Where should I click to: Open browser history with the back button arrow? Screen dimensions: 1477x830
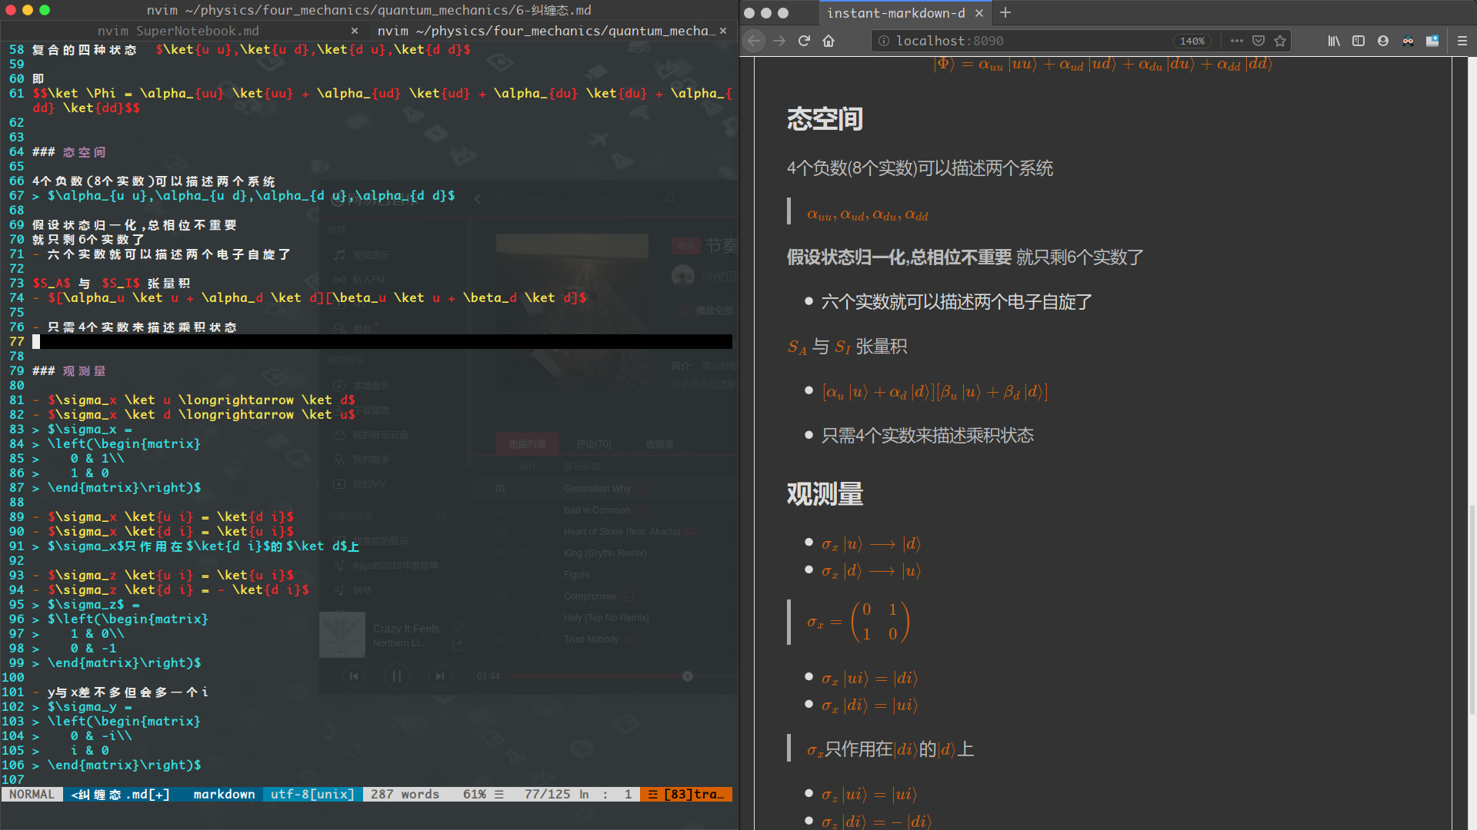pos(754,41)
